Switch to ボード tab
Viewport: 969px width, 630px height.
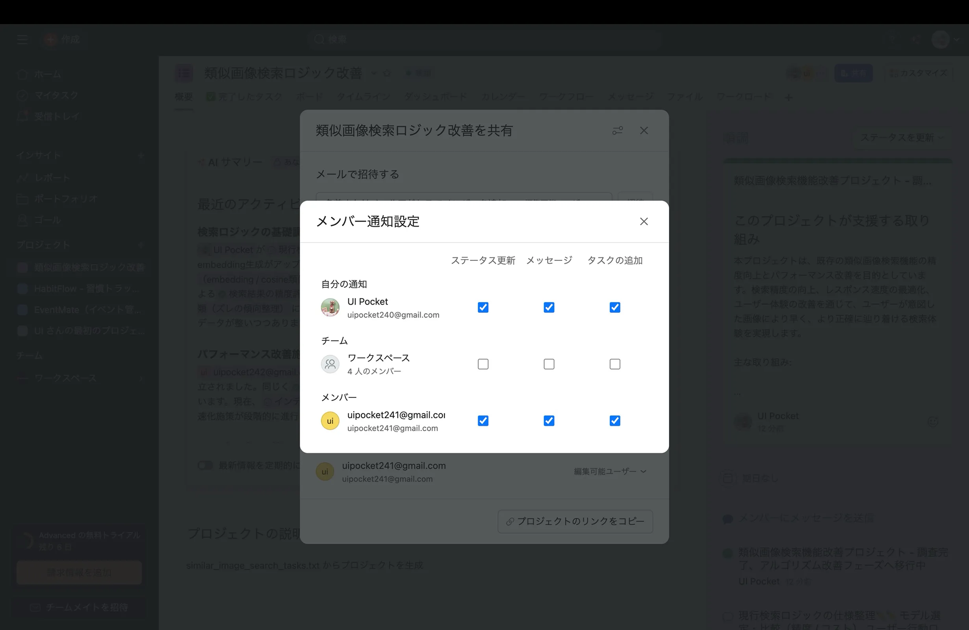[310, 97]
